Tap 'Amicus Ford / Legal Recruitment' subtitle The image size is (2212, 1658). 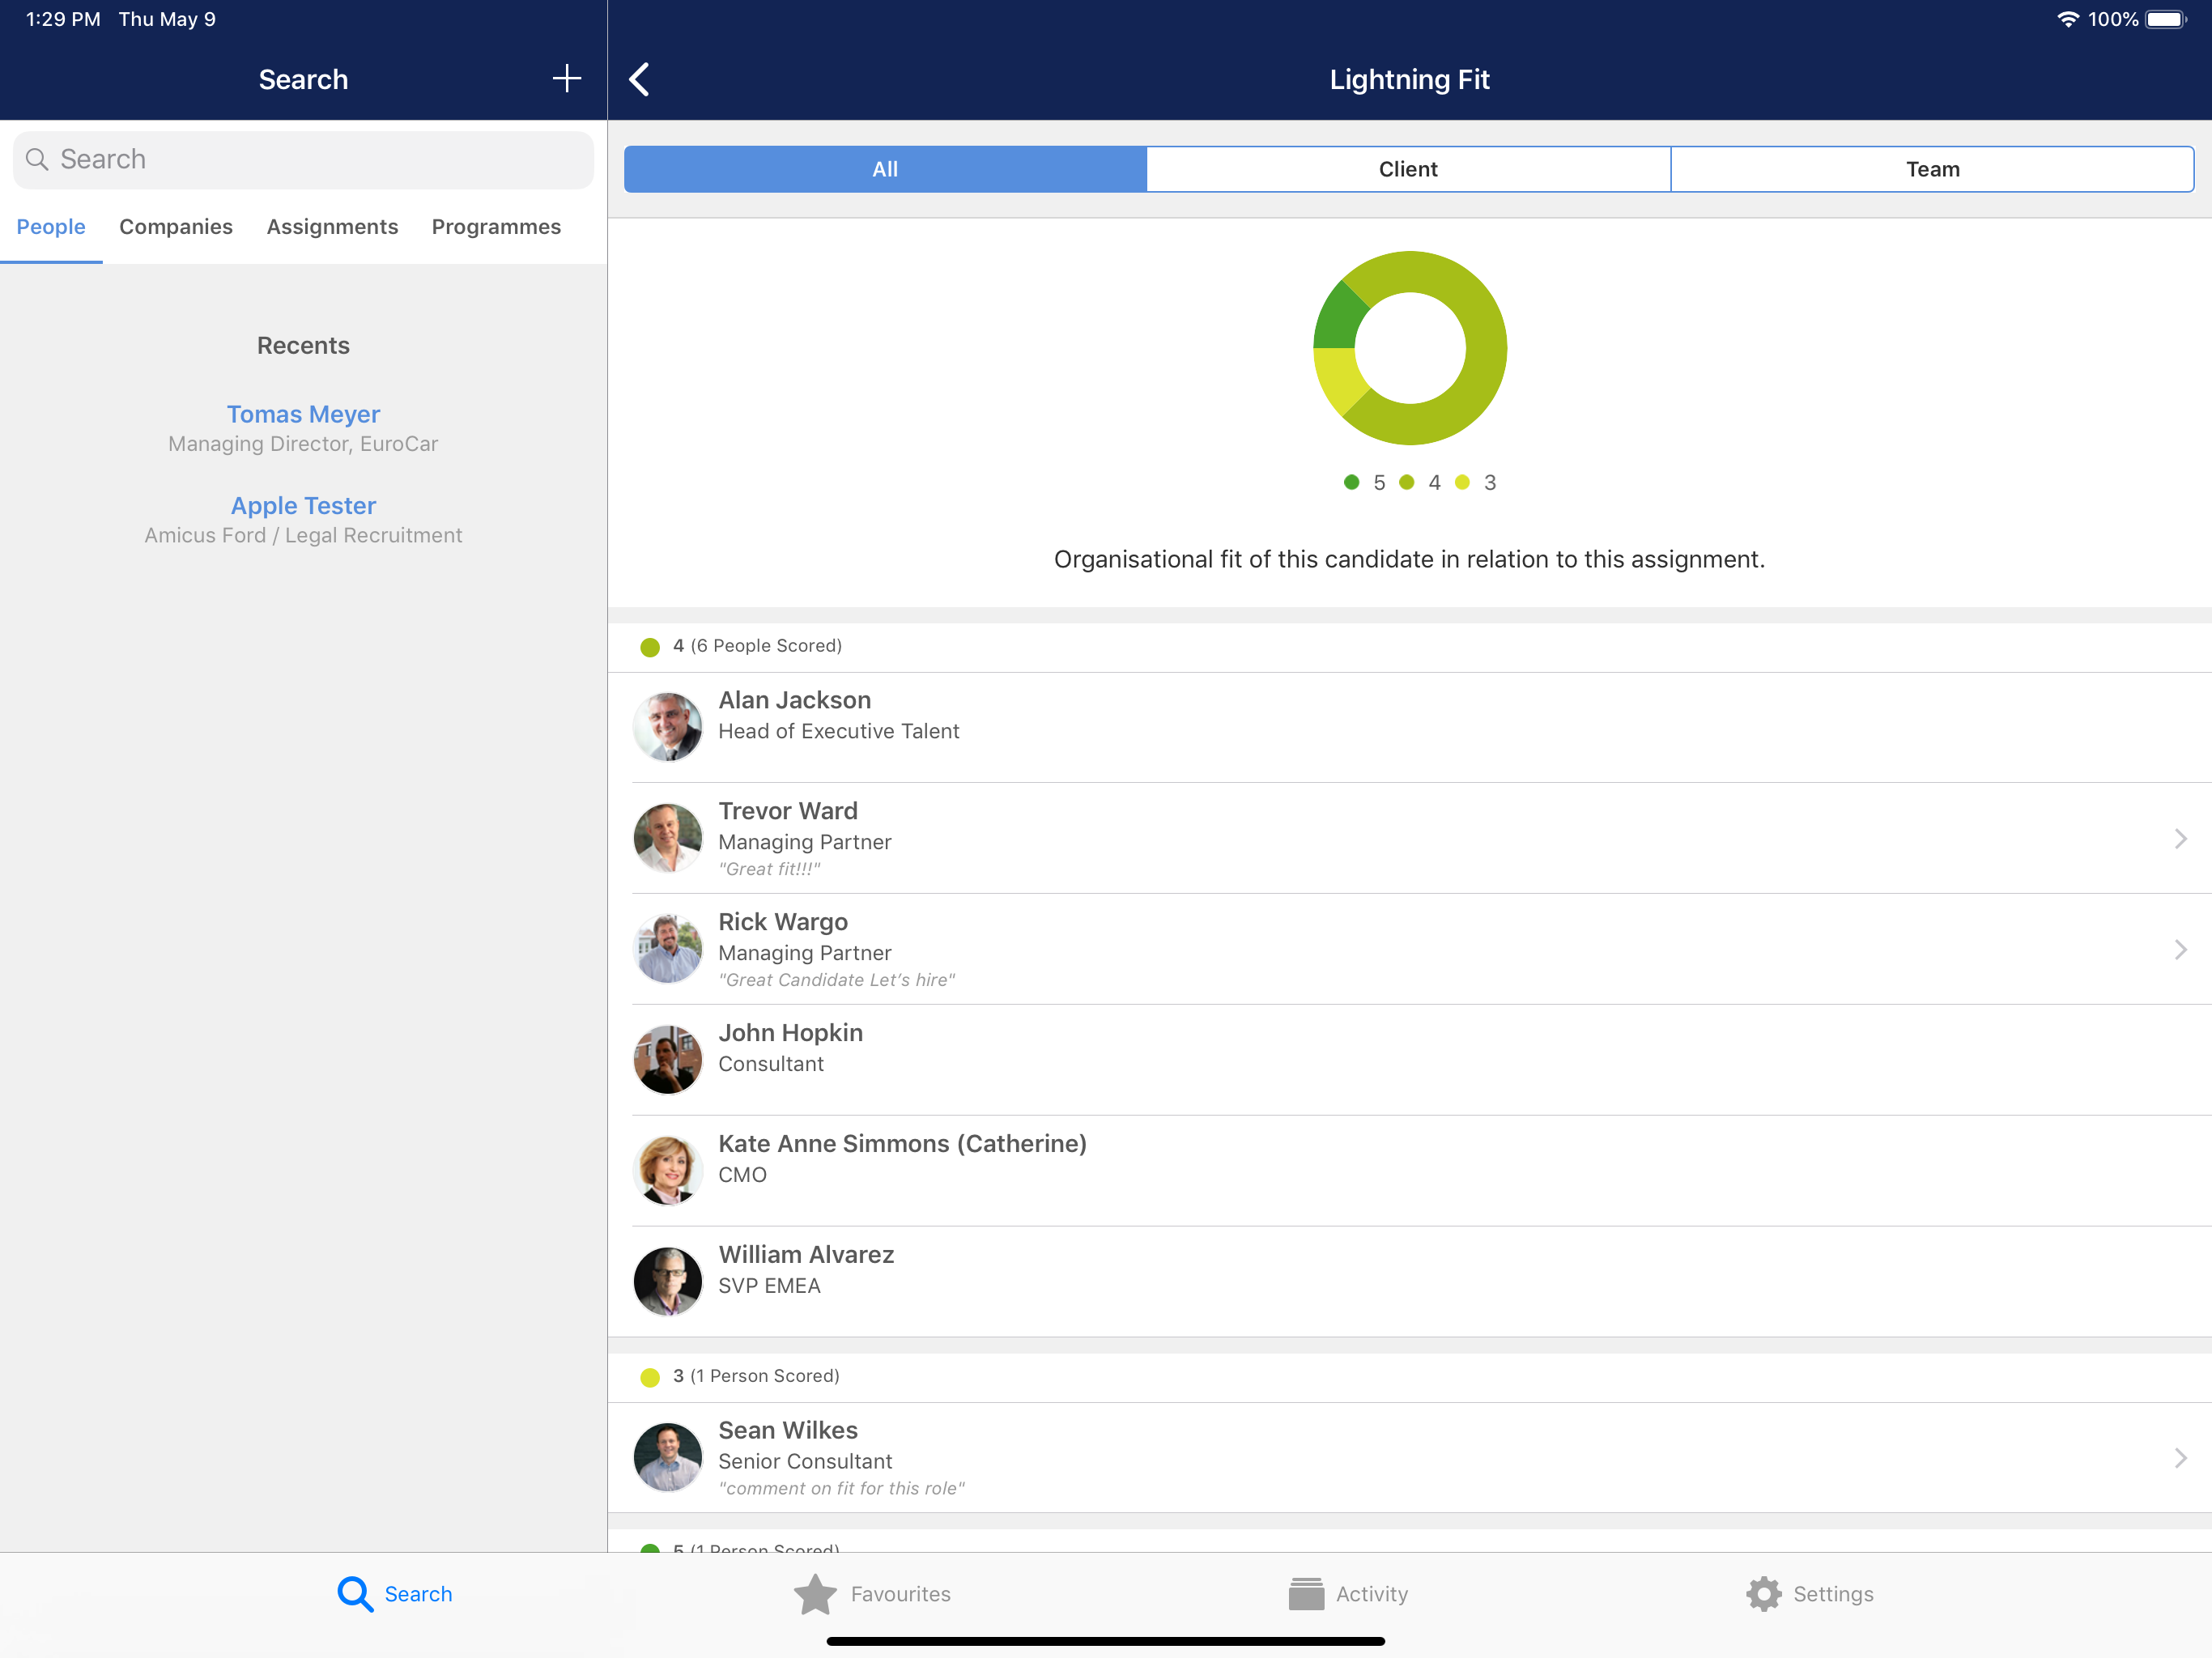point(303,535)
